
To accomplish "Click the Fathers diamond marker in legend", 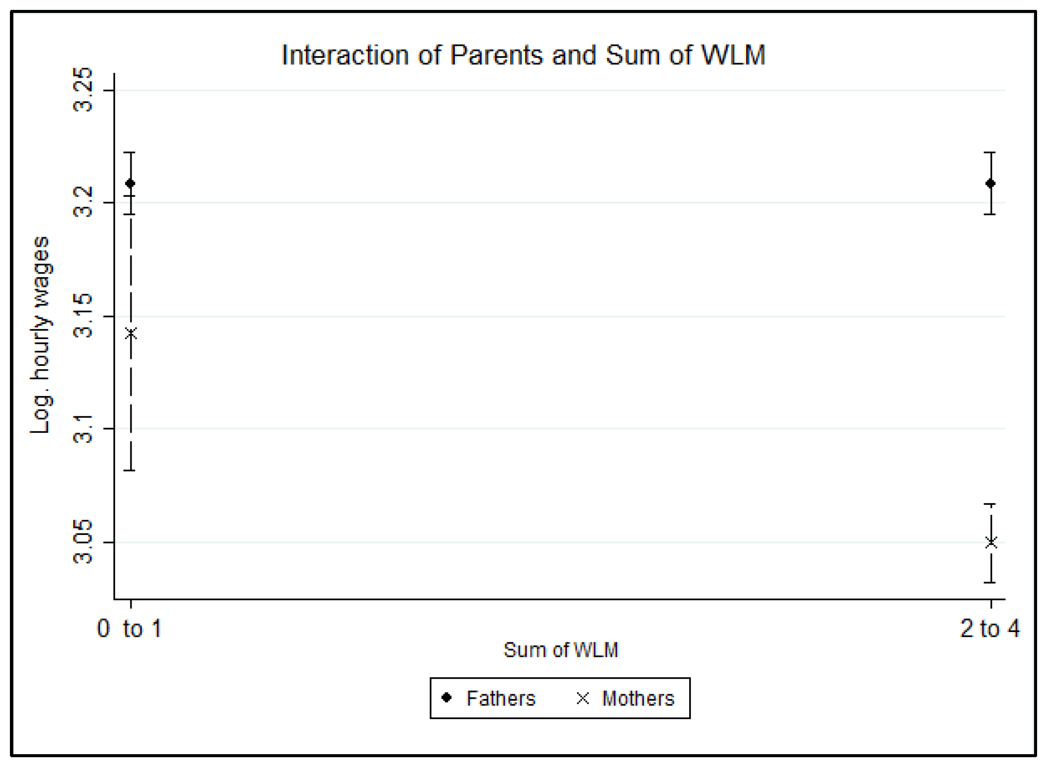I will click(x=447, y=698).
